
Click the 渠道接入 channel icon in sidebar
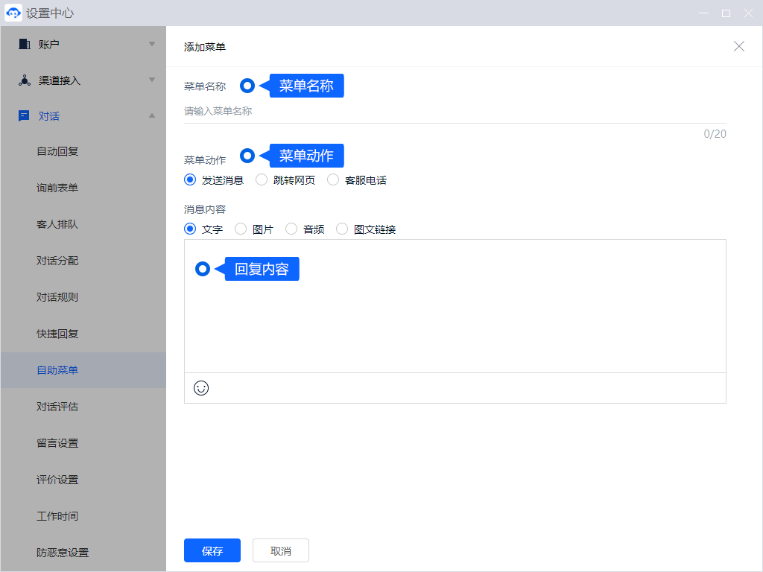click(24, 80)
